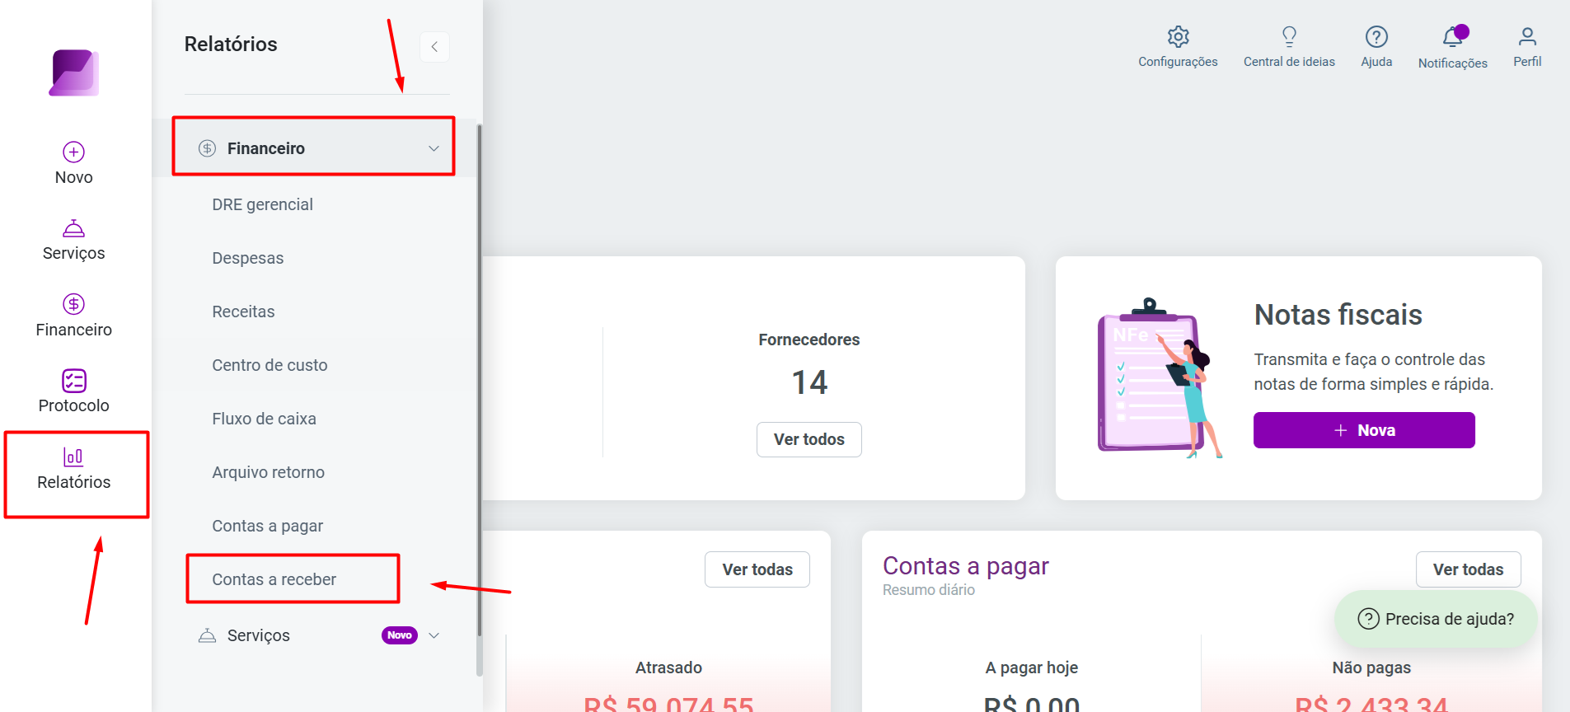The width and height of the screenshot is (1570, 712).
Task: Click the purple app logo
Action: 74,73
